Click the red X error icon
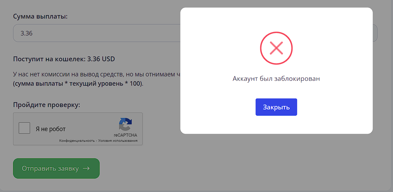 276,48
